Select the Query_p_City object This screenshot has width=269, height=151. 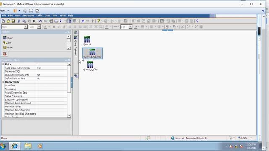[90, 66]
